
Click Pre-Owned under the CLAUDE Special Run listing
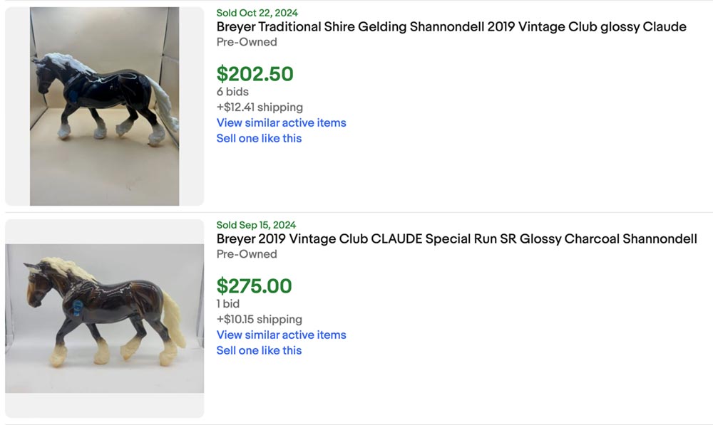247,254
